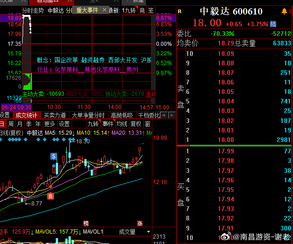Click the red 榜 marker below K-line chart
Image resolution: width=293 pixels, height=244 pixels.
tap(86, 223)
